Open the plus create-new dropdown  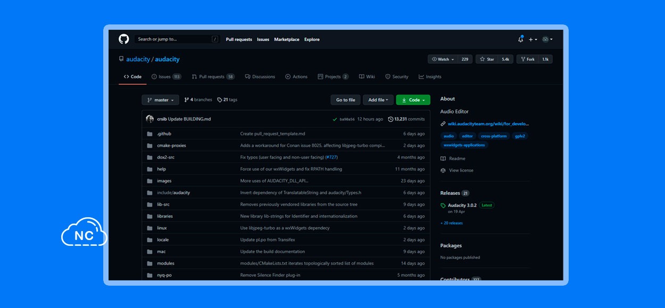pos(533,39)
